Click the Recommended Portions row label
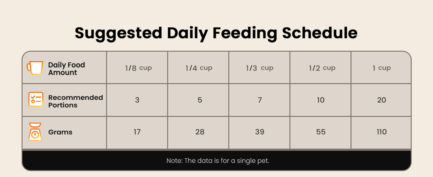 point(75,101)
